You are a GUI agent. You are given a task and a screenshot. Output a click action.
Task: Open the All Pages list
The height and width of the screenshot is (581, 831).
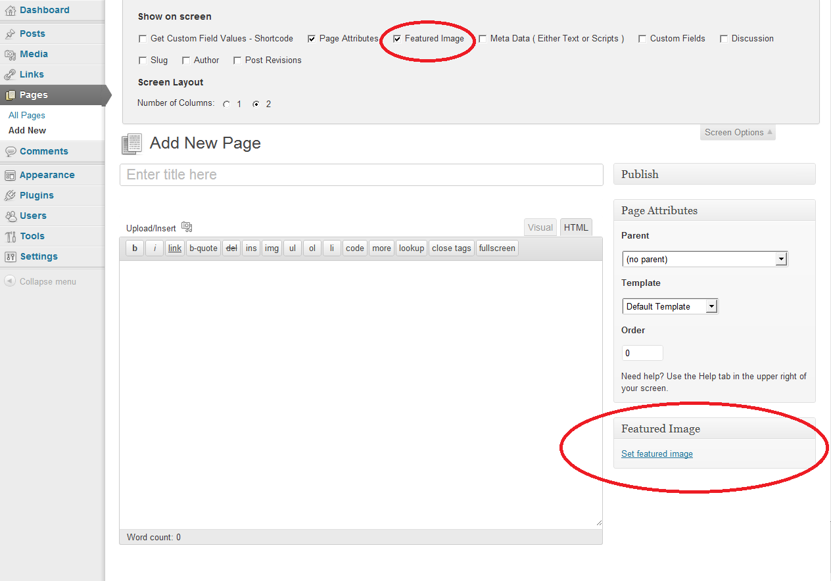(x=26, y=115)
